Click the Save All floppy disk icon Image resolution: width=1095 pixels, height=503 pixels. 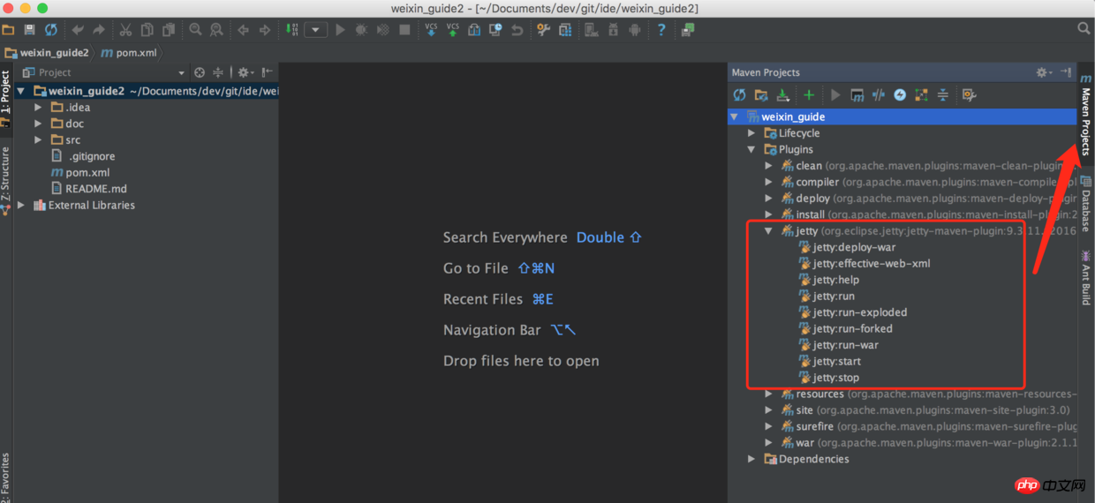tap(30, 30)
